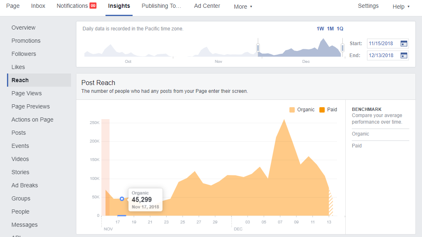Select Paid benchmark comparison
422x237 pixels.
(357, 146)
